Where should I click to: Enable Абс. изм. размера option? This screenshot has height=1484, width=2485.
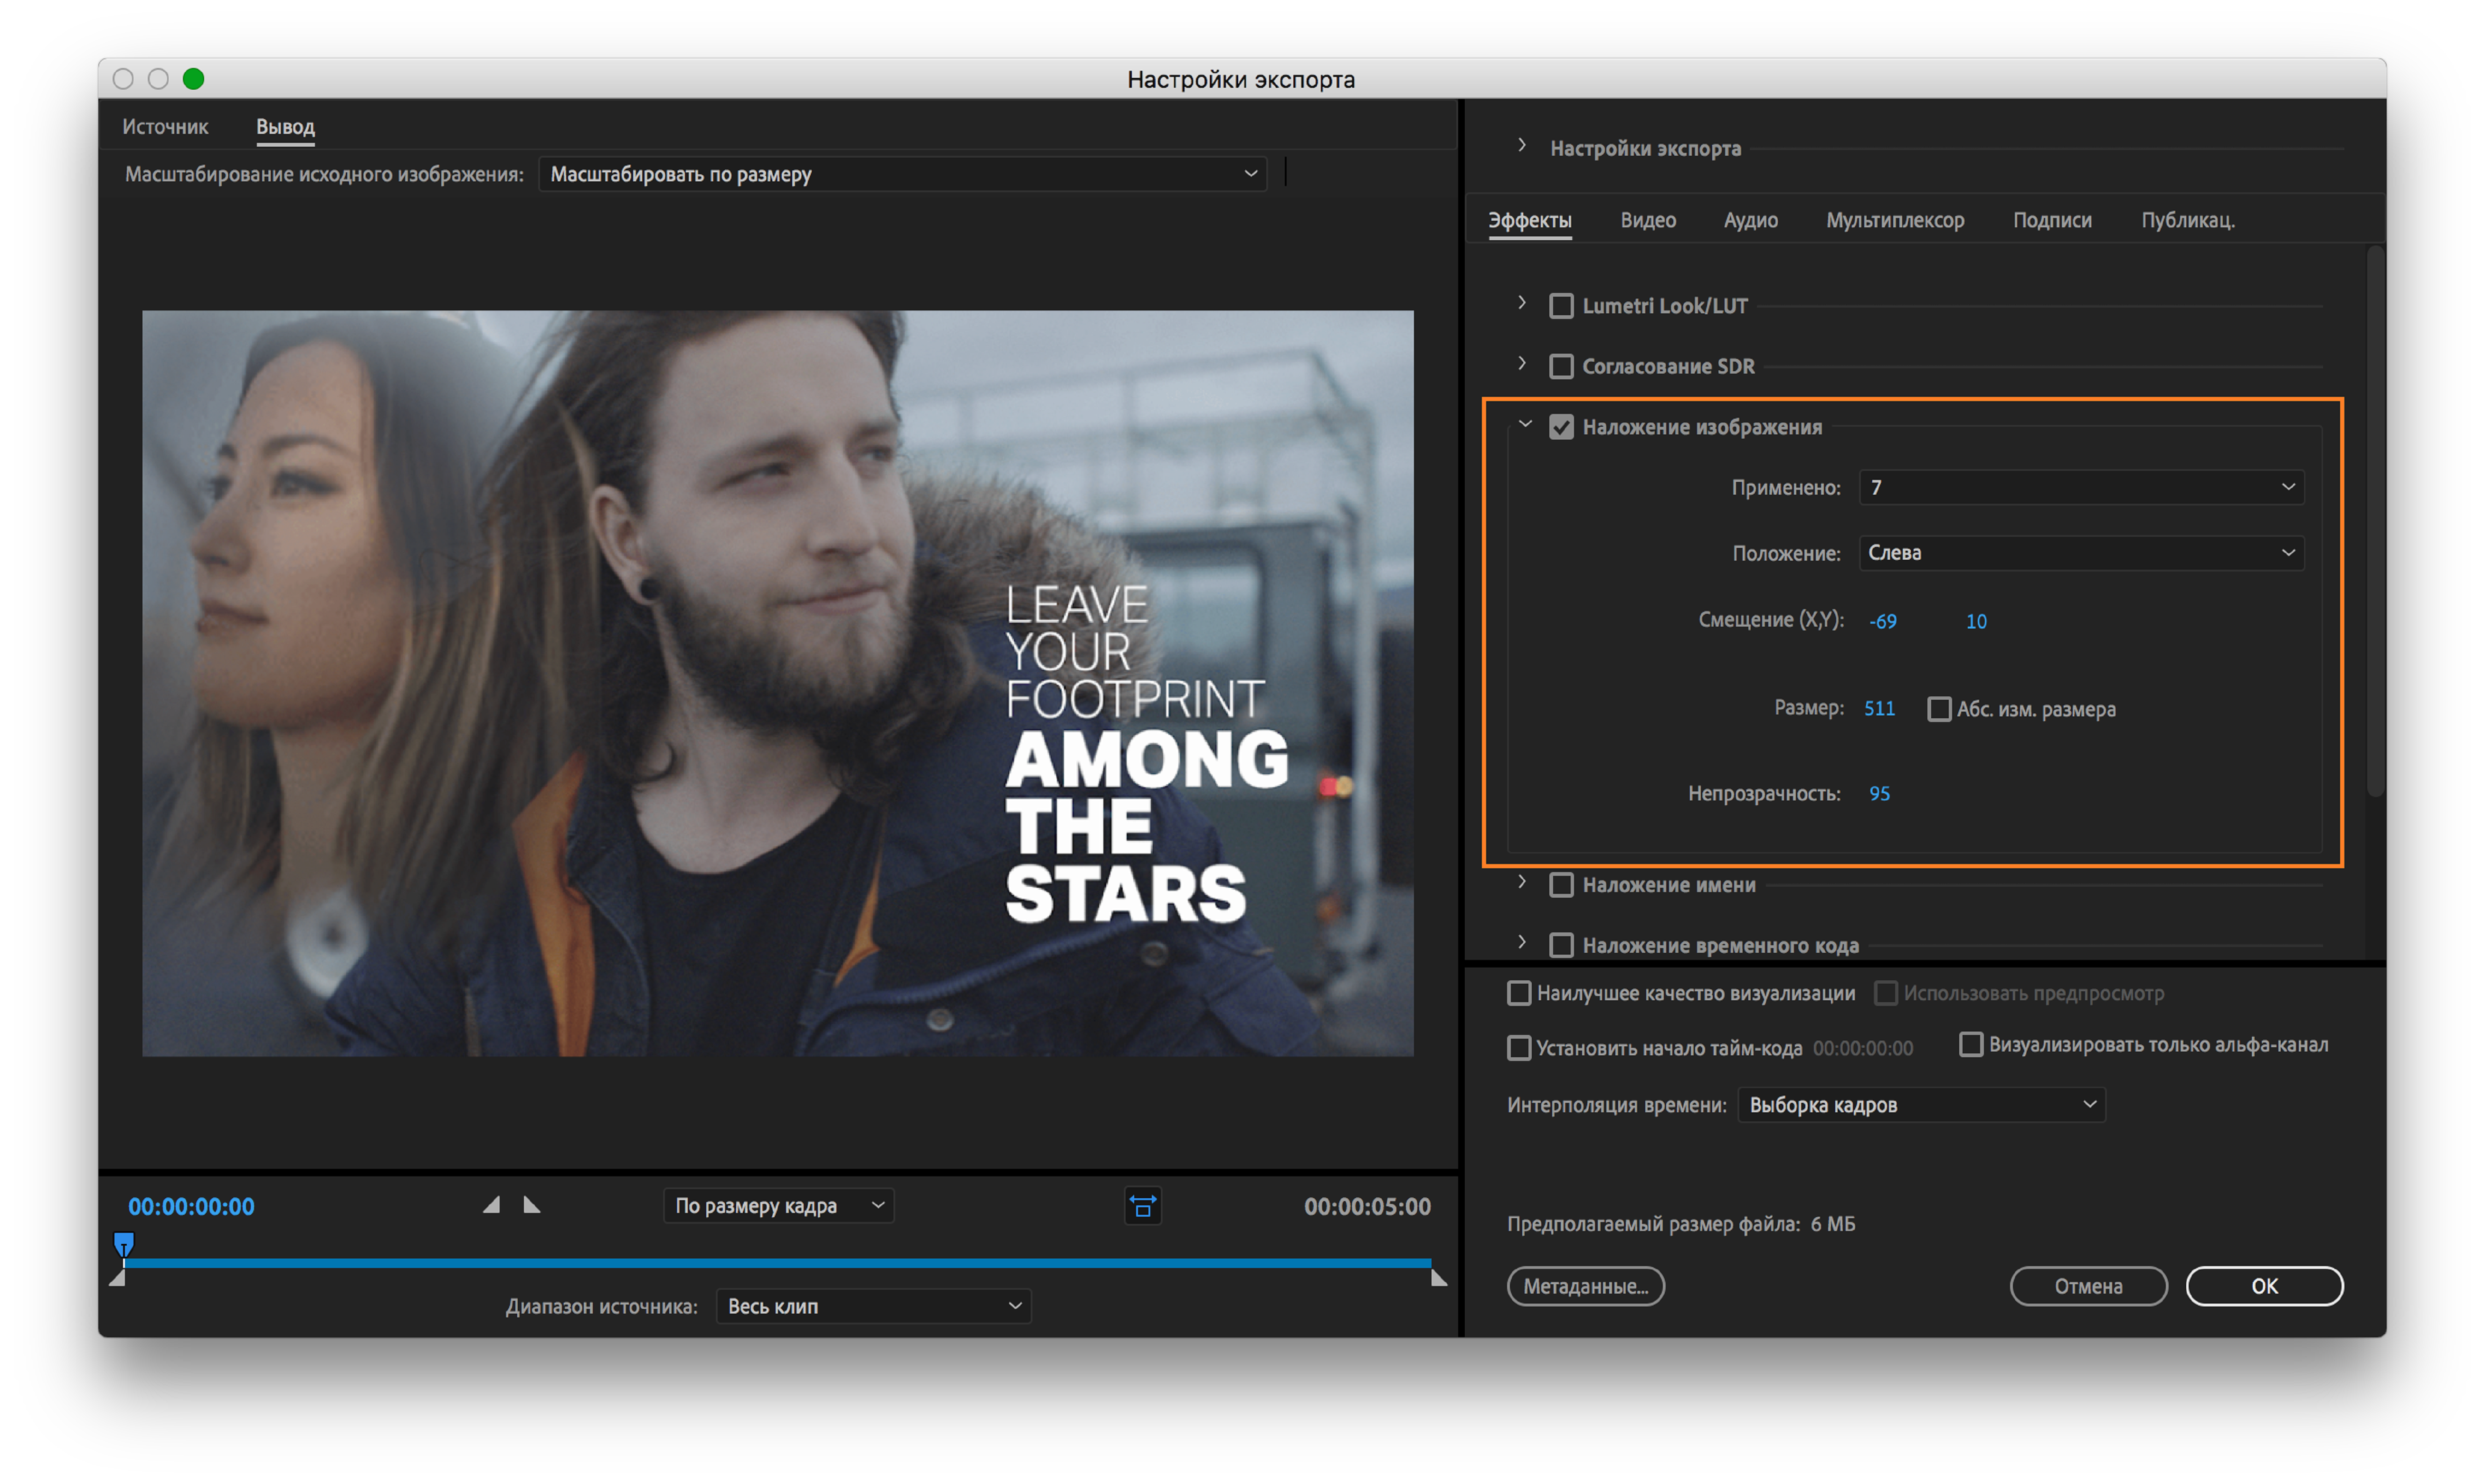(1940, 708)
